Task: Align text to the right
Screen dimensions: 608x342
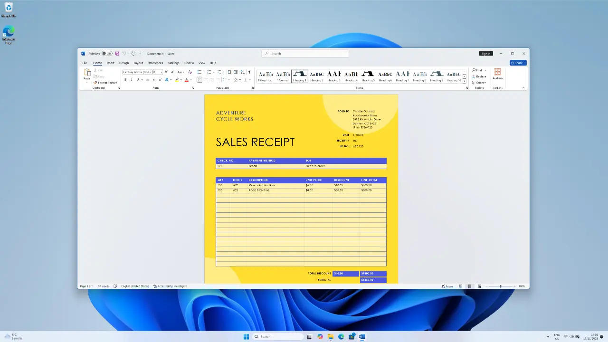Action: (x=212, y=80)
